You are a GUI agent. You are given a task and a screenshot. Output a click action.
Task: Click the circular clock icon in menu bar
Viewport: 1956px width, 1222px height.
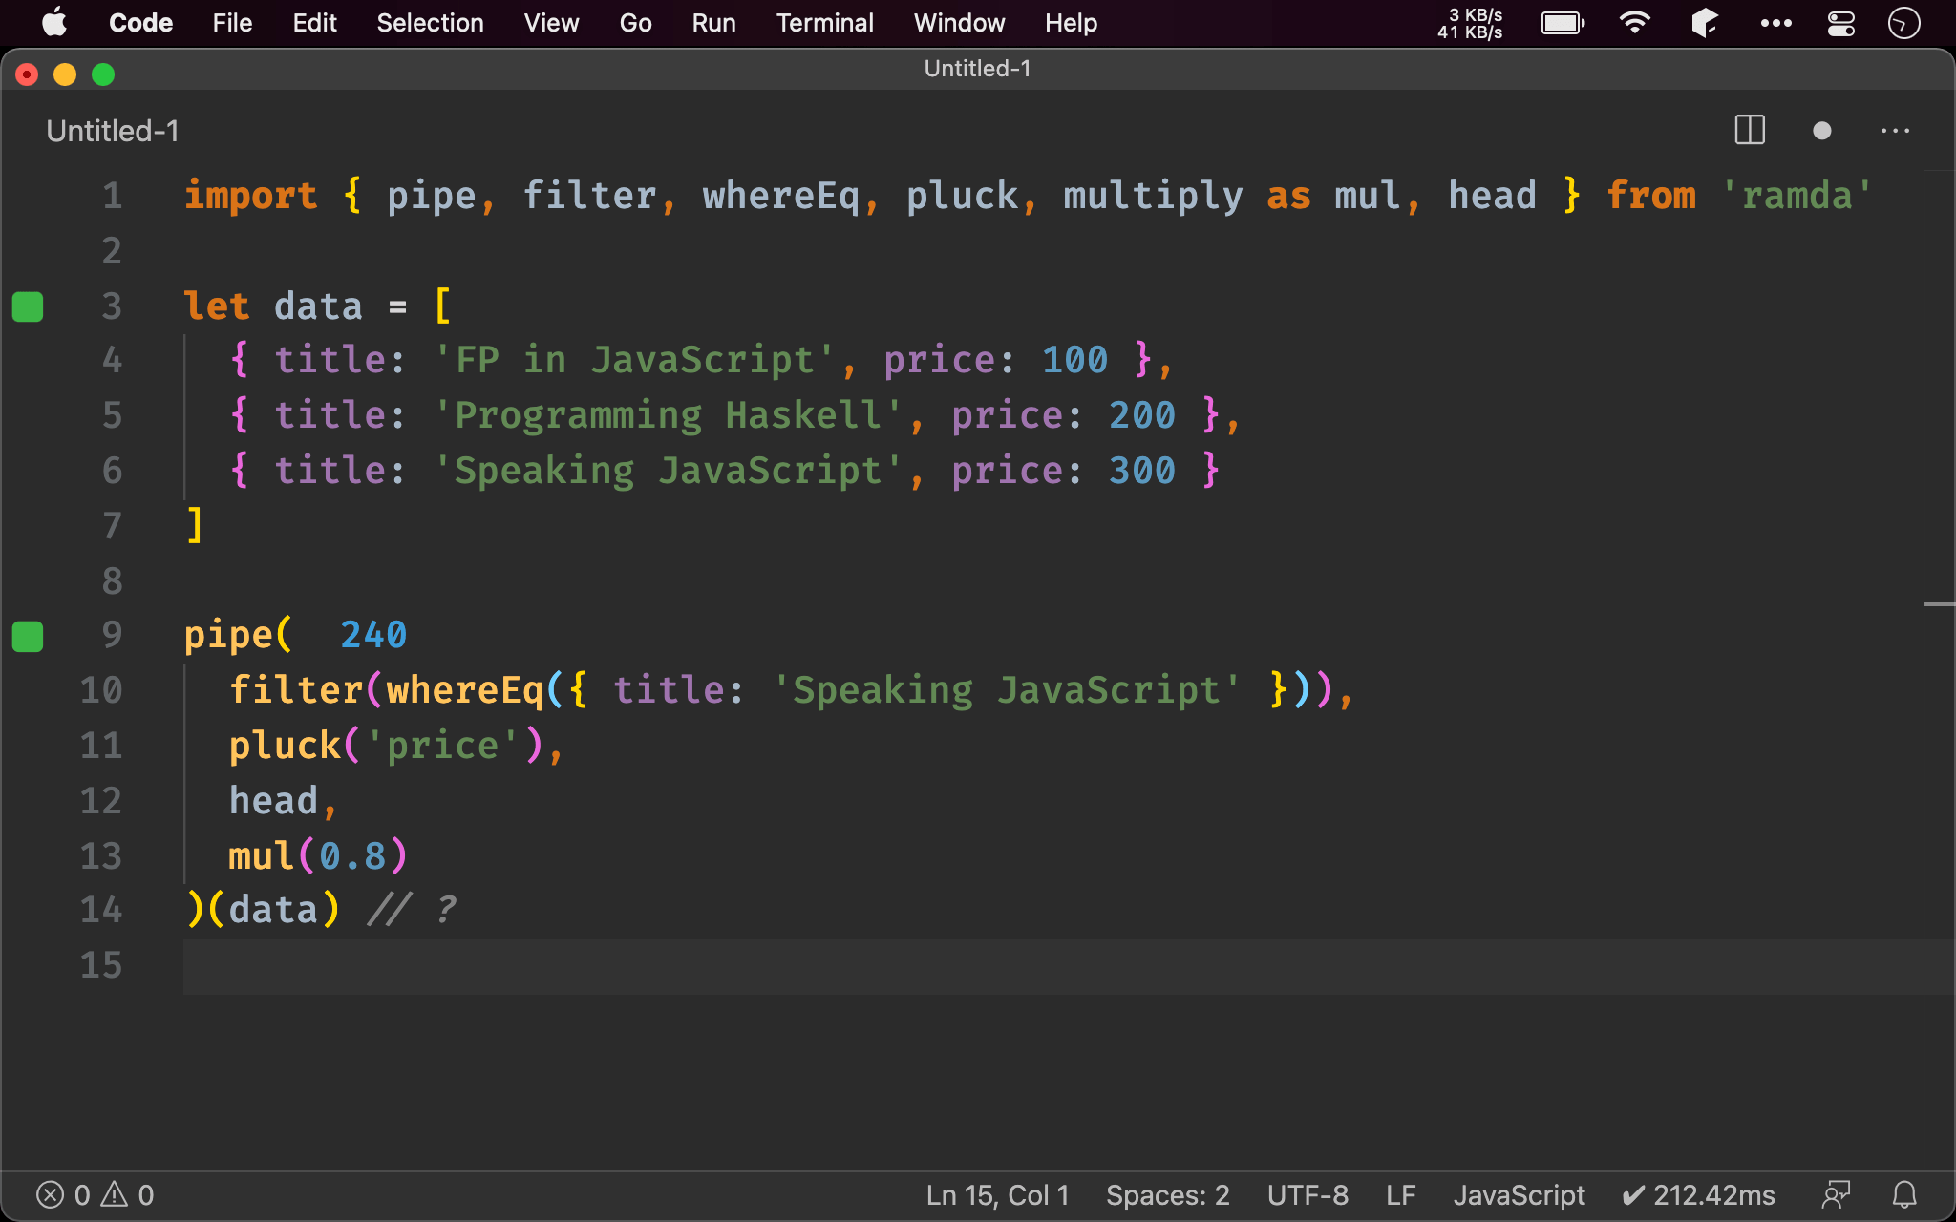pos(1903,23)
